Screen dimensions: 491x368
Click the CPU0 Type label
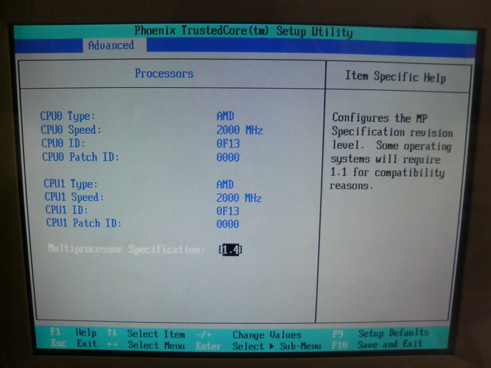68,116
